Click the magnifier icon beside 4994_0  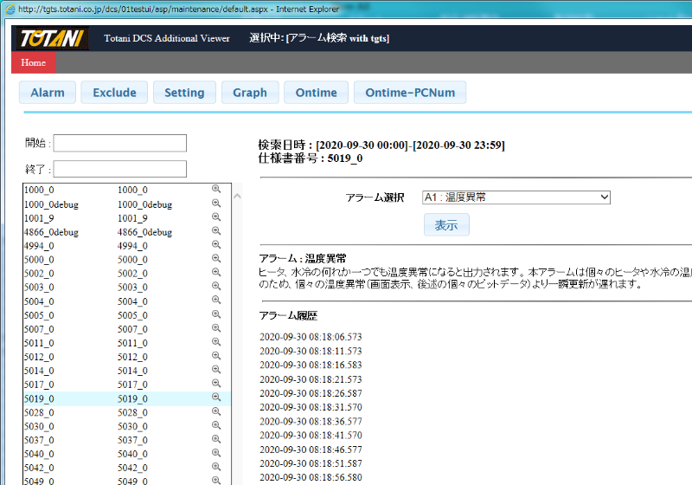pyautogui.click(x=216, y=245)
